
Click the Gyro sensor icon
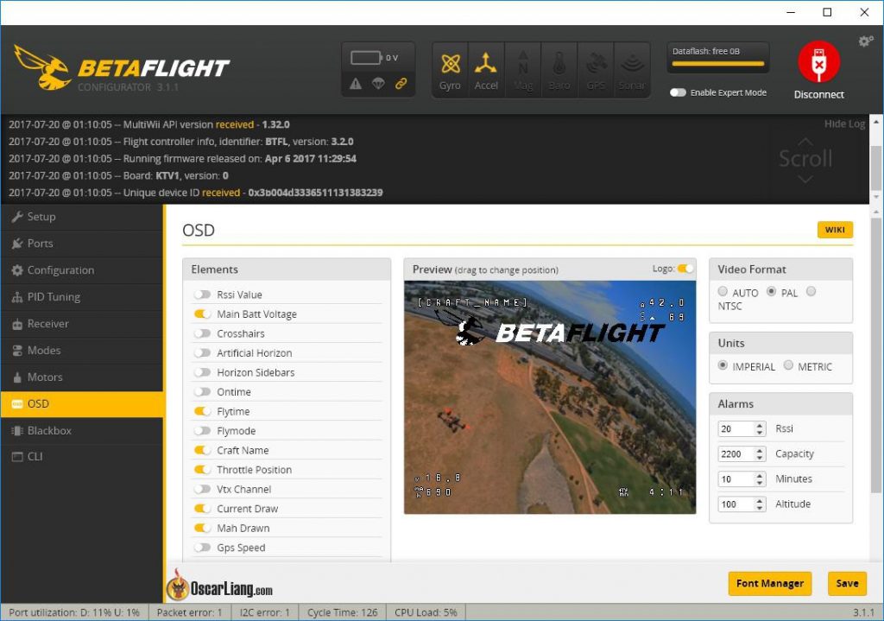451,63
